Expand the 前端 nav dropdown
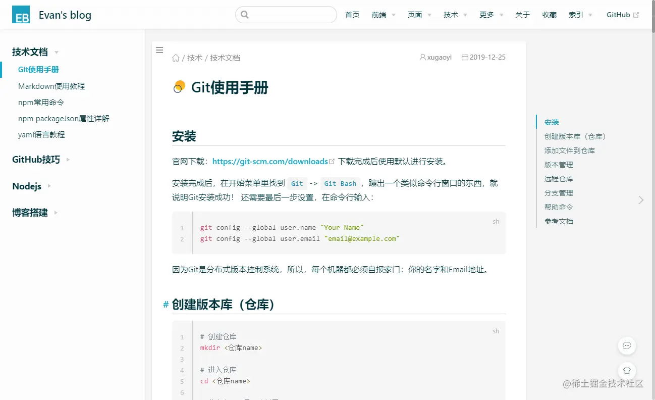Screen dimensions: 655x400 click(384, 15)
